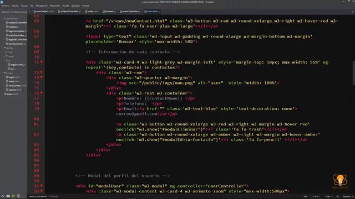Screen dimensions: 355x199
Task: Open the UTF-8 encoding dropdown
Action: (316, 197)
